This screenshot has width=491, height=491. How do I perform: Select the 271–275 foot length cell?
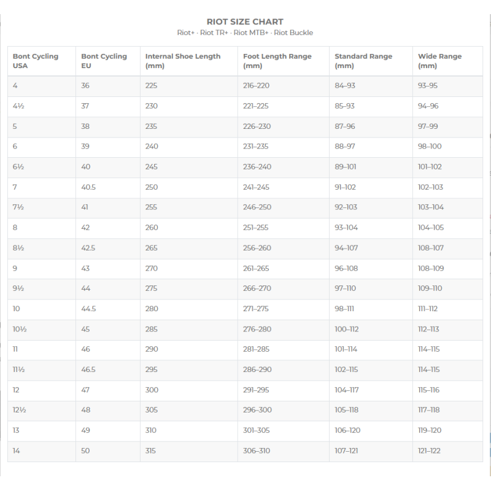(x=256, y=309)
